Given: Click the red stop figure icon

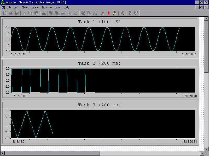Looking at the screenshot, I should pyautogui.click(x=108, y=13).
